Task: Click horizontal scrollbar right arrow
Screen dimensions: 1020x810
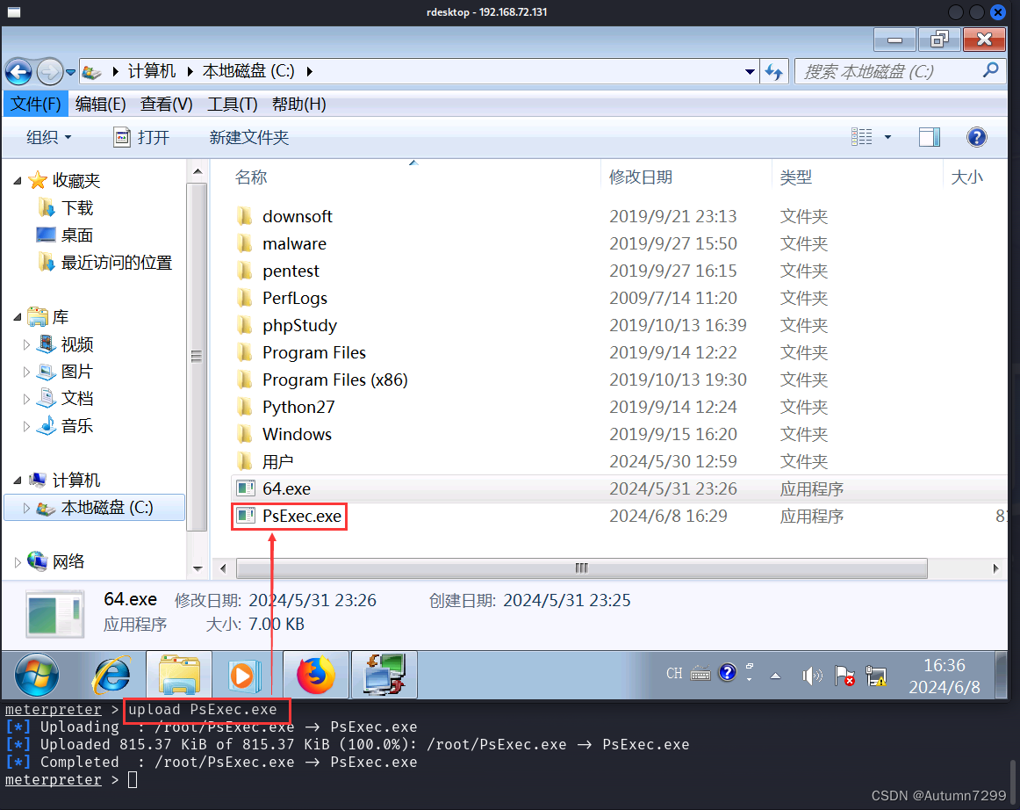Action: (x=995, y=568)
